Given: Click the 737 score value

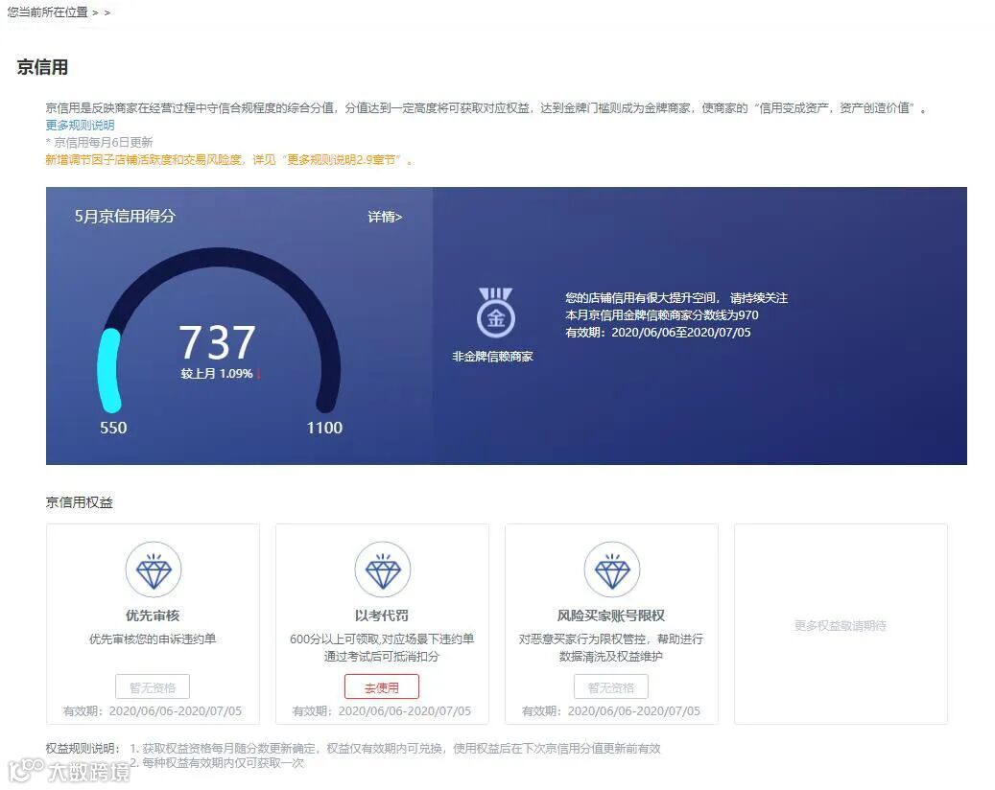Looking at the screenshot, I should click(217, 341).
